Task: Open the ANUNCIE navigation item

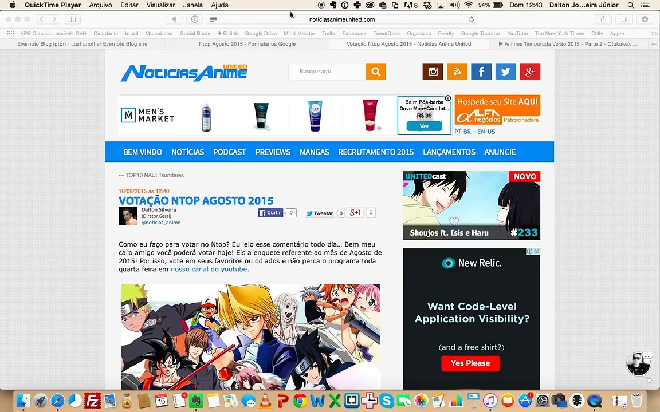Action: 500,152
